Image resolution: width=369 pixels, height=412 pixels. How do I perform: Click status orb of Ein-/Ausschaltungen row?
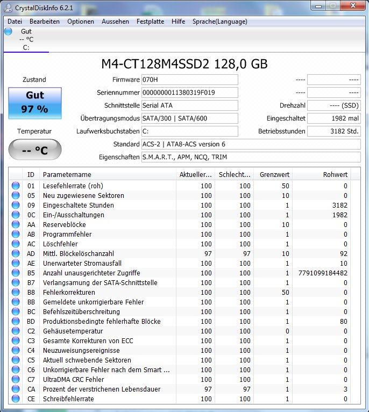[16, 215]
